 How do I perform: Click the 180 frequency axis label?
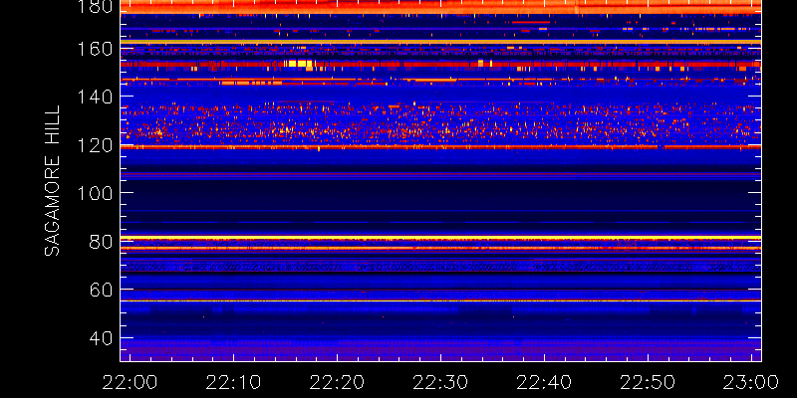tap(96, 6)
